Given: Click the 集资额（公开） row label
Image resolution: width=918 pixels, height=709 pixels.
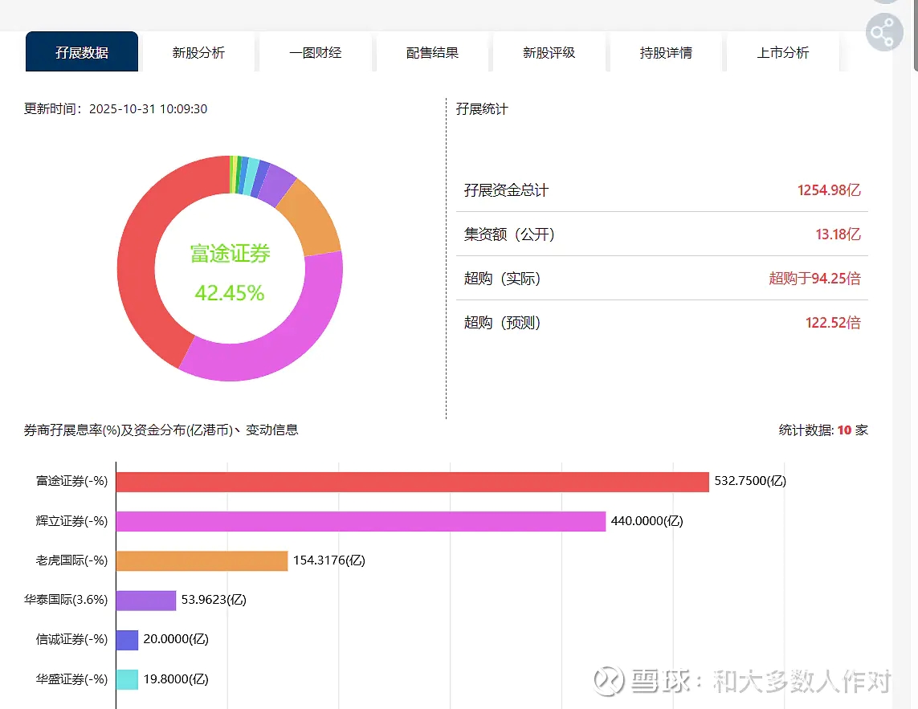Looking at the screenshot, I should 509,234.
